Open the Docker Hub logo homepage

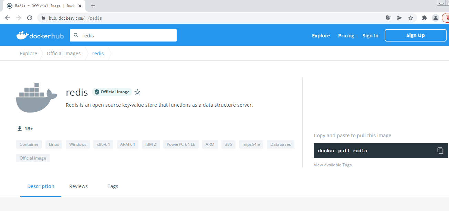coord(40,35)
